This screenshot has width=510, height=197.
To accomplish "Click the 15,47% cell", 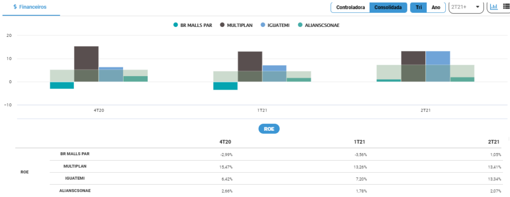I will (x=226, y=167).
